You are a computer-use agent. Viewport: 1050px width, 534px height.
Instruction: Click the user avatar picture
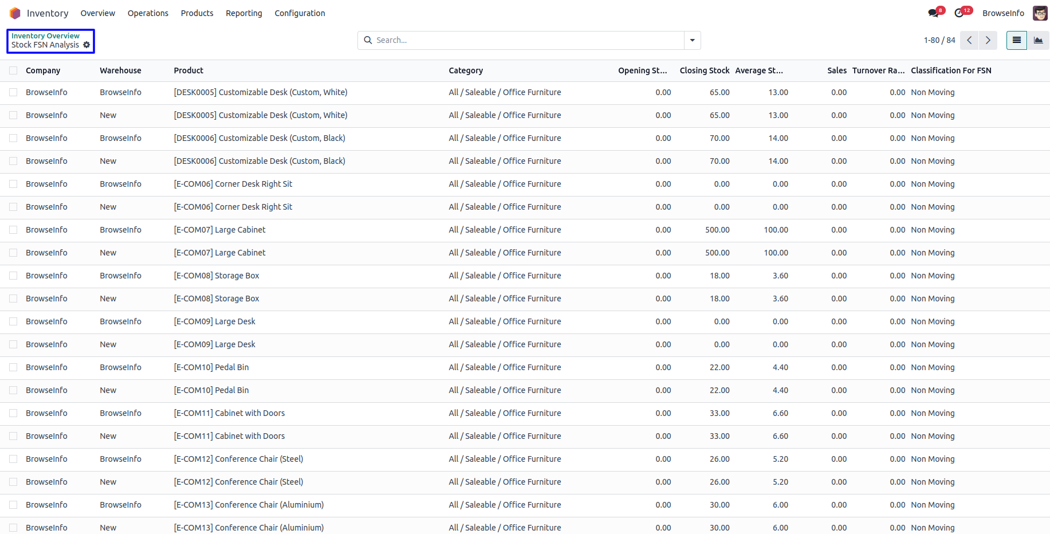[x=1040, y=13]
